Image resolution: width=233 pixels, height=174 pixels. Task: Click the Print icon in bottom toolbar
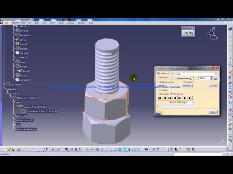click(x=18, y=149)
